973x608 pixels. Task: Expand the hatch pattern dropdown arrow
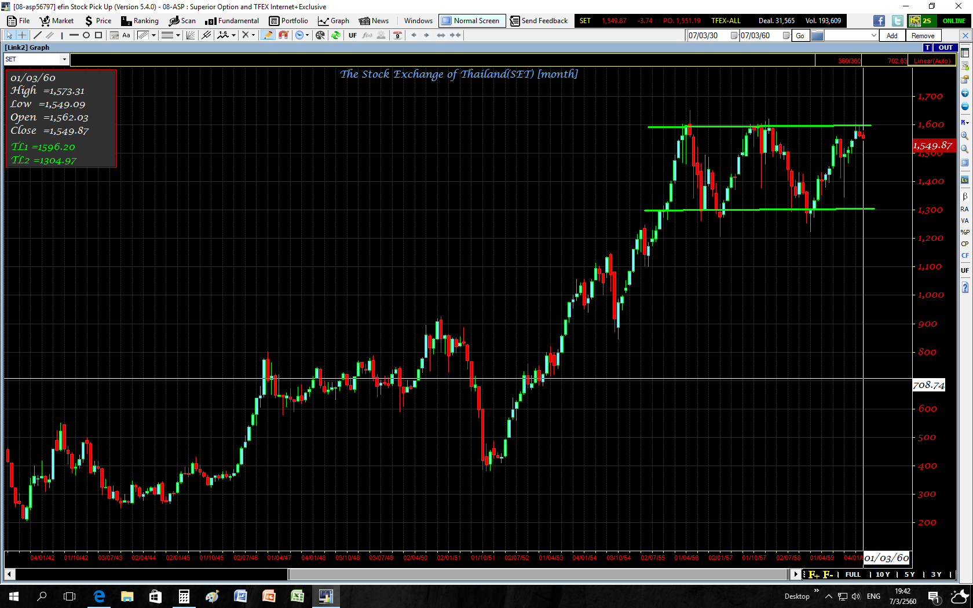point(153,35)
